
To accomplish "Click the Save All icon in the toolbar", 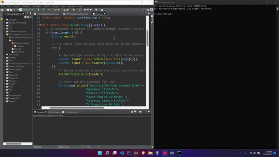I will [x=10, y=10].
